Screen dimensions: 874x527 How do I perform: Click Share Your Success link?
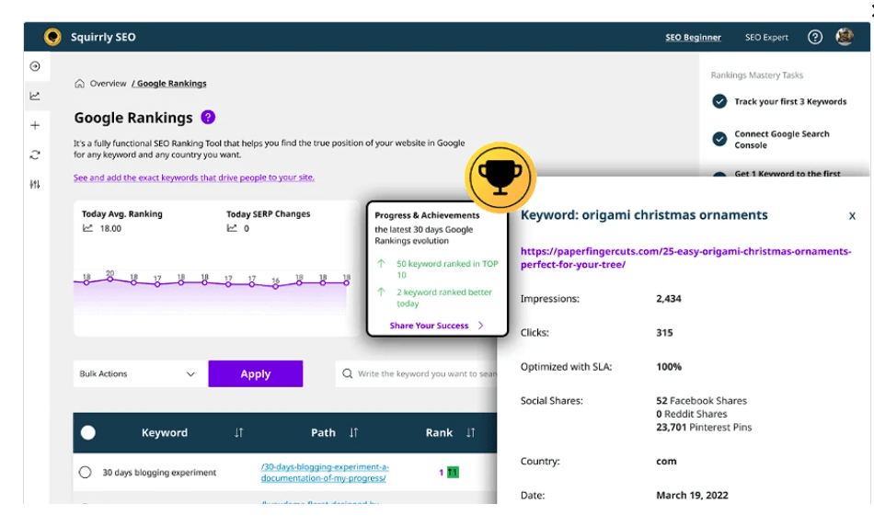click(429, 326)
